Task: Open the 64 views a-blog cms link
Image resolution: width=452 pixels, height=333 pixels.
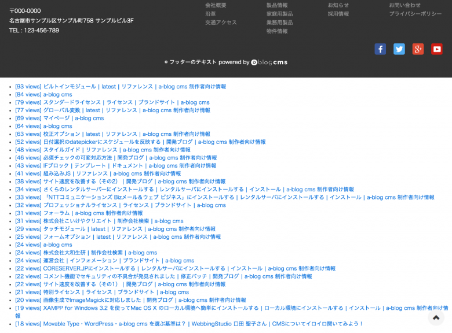Action: (x=43, y=126)
